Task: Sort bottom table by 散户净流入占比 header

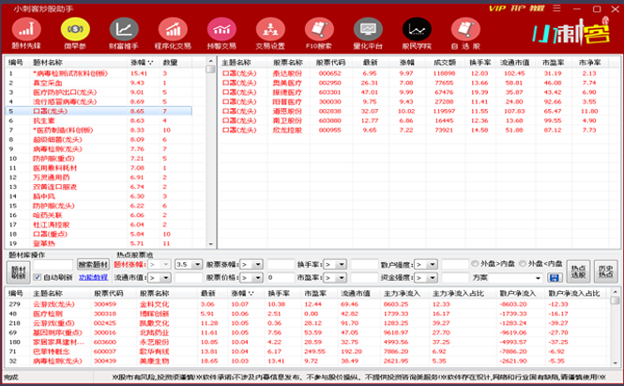Action: [574, 294]
